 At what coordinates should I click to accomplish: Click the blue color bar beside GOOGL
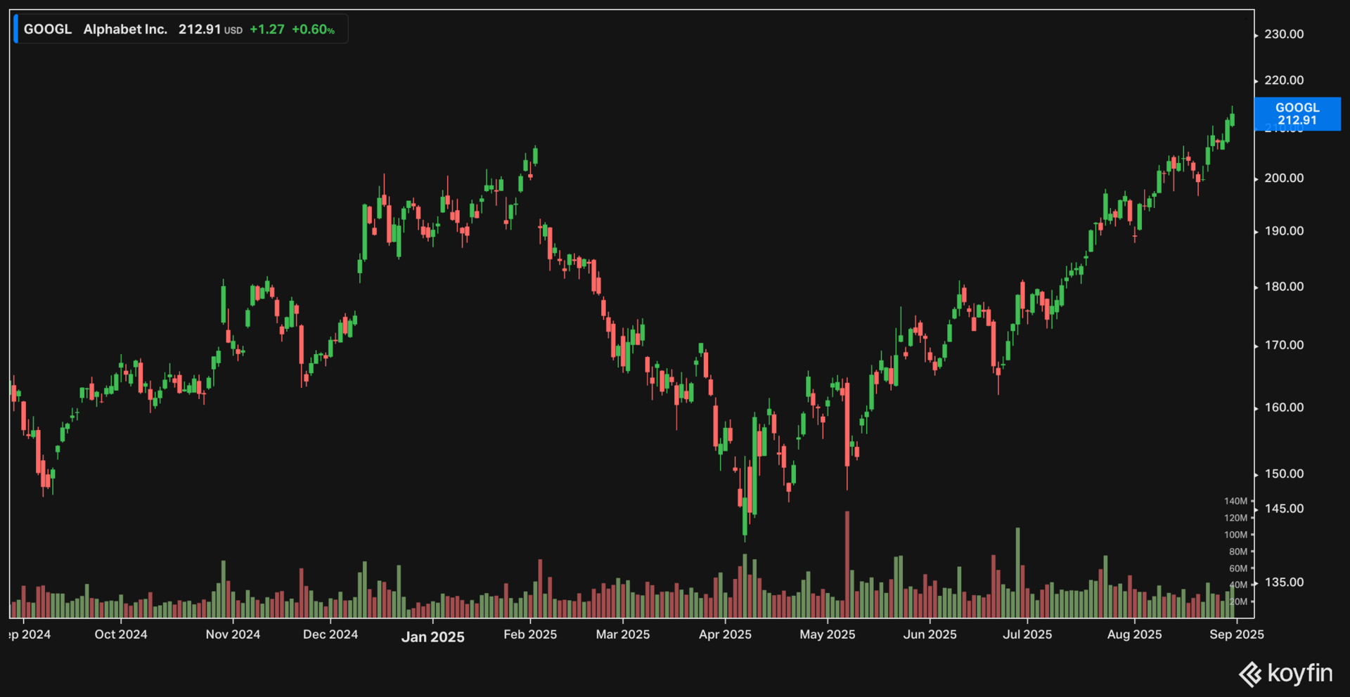[16, 30]
